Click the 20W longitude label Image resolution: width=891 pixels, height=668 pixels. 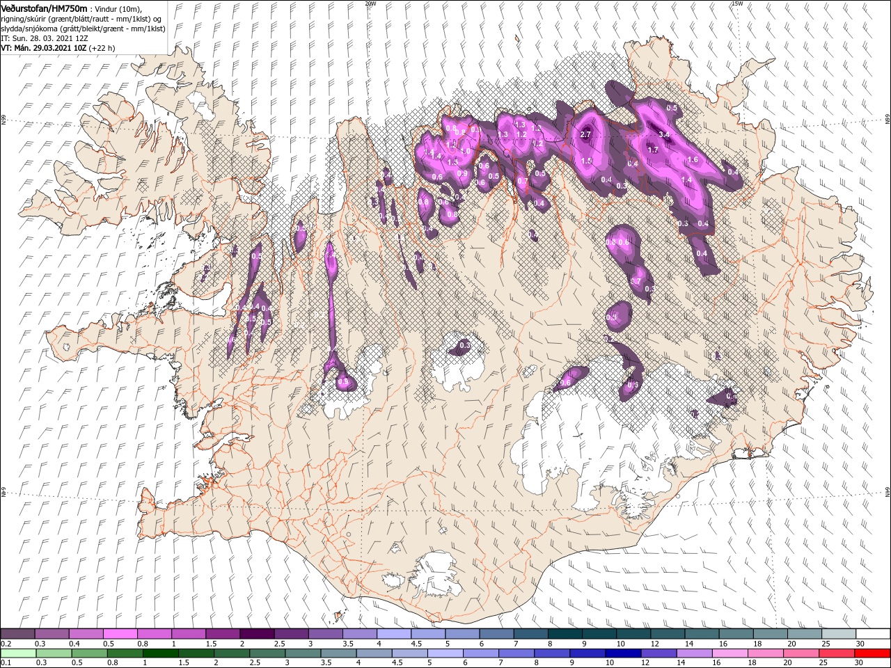pos(370,3)
